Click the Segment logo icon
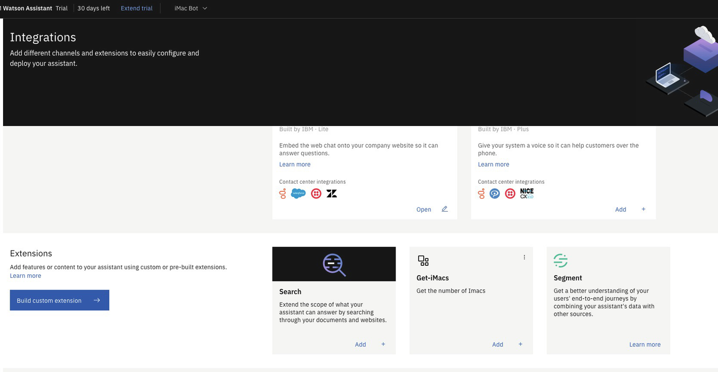This screenshot has height=372, width=718. point(561,261)
